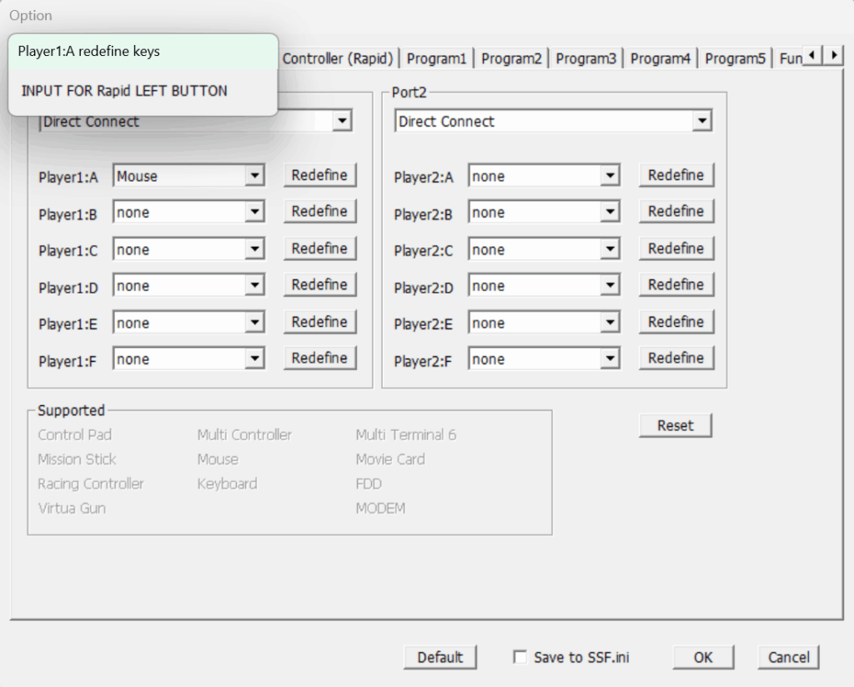The height and width of the screenshot is (687, 854).
Task: Open the Program1 tab
Action: tap(436, 58)
